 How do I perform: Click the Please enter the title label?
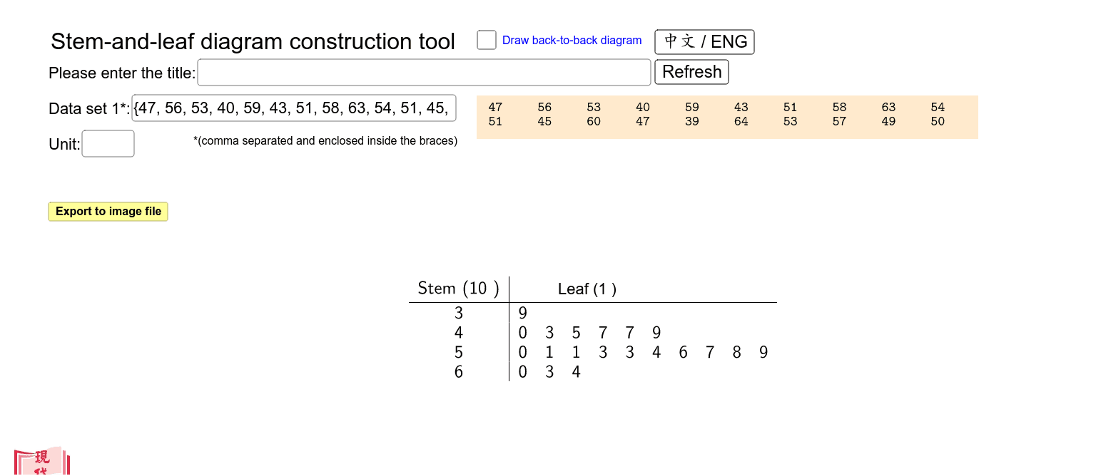tap(122, 73)
